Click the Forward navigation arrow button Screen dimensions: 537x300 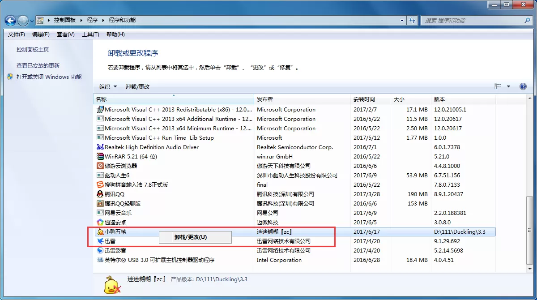[x=23, y=21]
